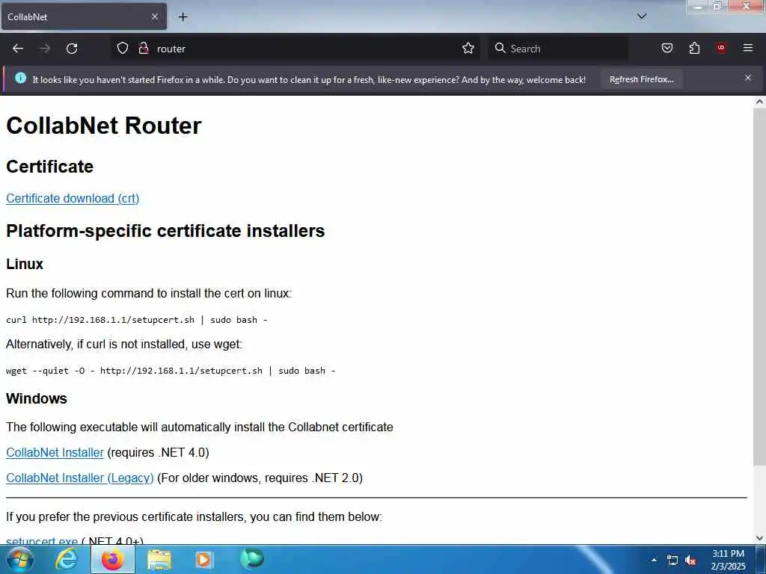Open Certificate download (crt) link

(x=73, y=198)
